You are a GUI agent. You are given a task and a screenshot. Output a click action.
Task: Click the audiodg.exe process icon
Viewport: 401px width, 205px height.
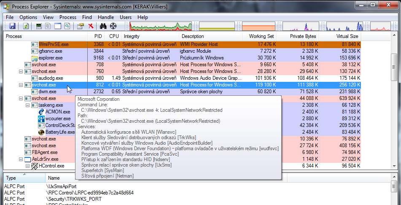(x=35, y=78)
